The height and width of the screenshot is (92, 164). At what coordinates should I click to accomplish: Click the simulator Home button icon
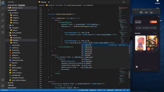[x=146, y=13]
